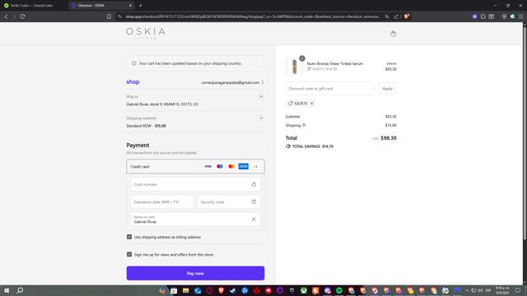The image size is (527, 296).
Task: Go back in the browser
Action: [6, 16]
